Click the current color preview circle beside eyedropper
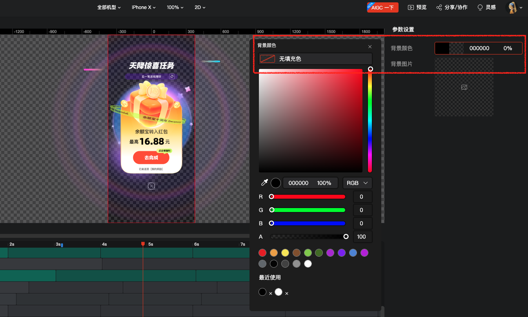 point(276,183)
